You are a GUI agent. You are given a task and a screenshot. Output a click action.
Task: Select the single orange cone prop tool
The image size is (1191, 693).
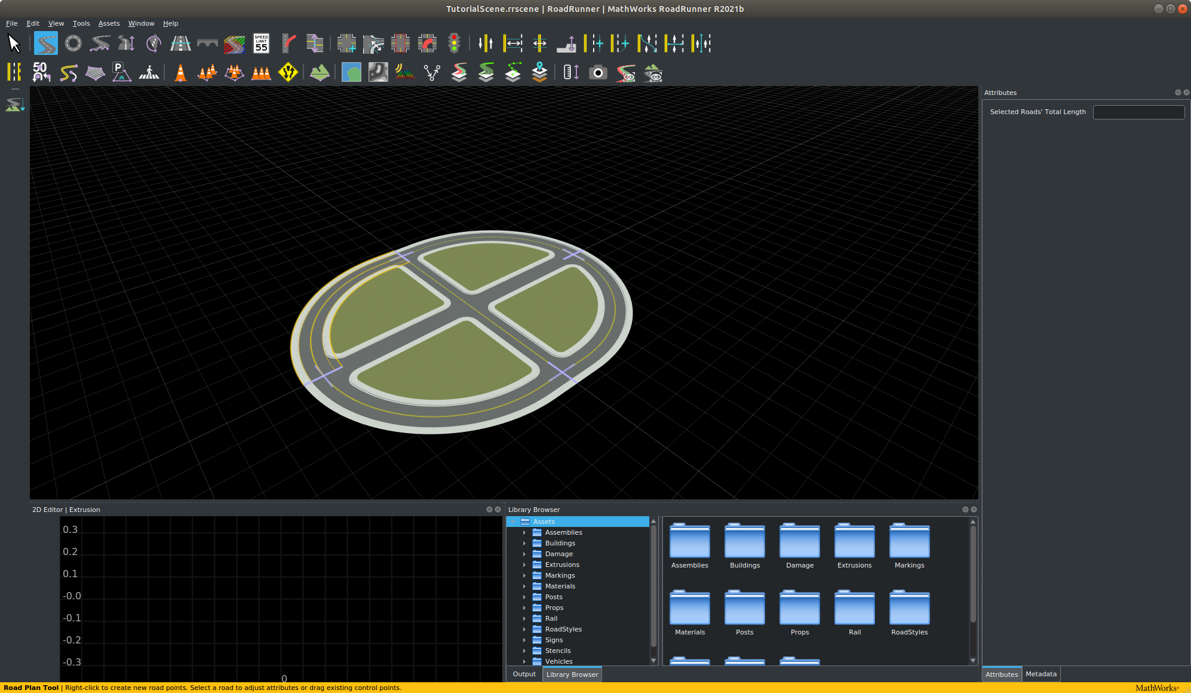pos(180,73)
